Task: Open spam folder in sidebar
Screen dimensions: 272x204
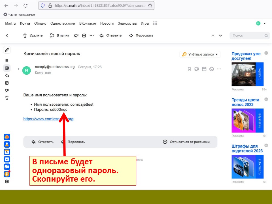Action: [x=7, y=90]
